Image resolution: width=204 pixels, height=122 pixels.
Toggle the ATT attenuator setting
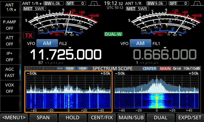(10, 41)
